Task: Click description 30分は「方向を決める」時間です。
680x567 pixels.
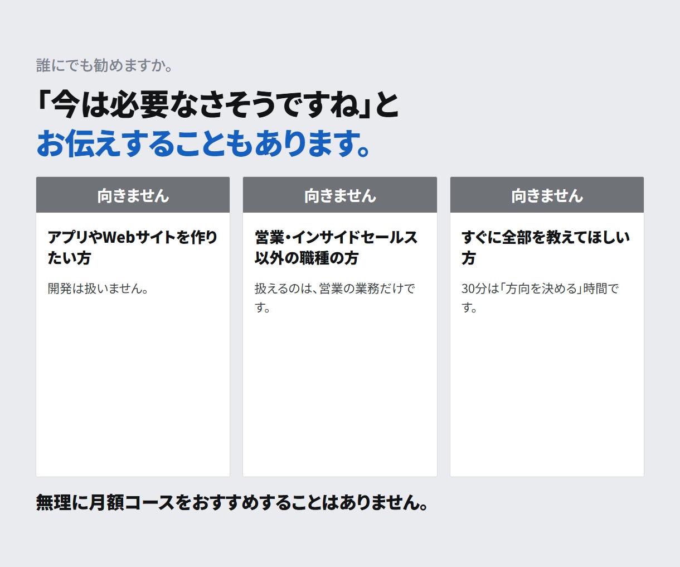Action: click(540, 298)
